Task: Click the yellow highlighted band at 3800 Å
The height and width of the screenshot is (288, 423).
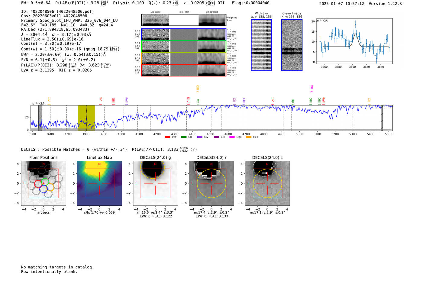Action: coord(86,118)
